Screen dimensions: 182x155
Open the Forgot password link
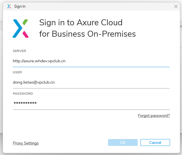pyautogui.click(x=154, y=116)
